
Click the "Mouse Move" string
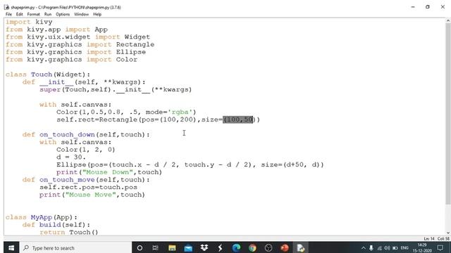point(91,195)
